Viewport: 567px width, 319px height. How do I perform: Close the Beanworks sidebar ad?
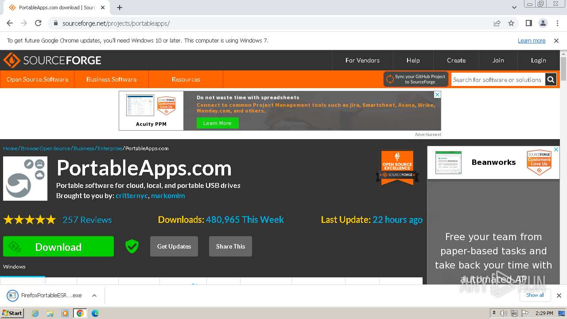pos(556,150)
